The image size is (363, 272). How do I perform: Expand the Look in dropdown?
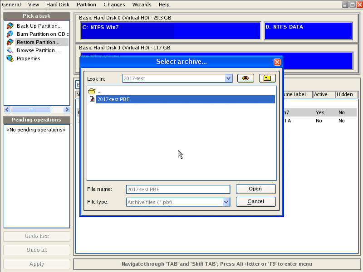coord(229,78)
